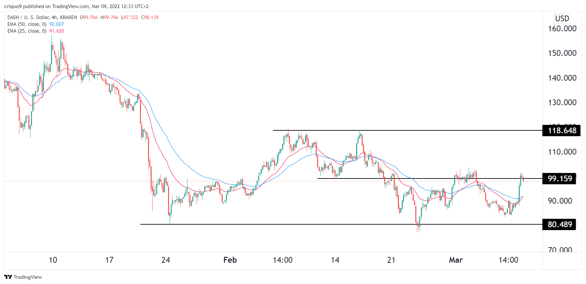
Task: Click the Mar label on time axis
Action: (x=456, y=260)
